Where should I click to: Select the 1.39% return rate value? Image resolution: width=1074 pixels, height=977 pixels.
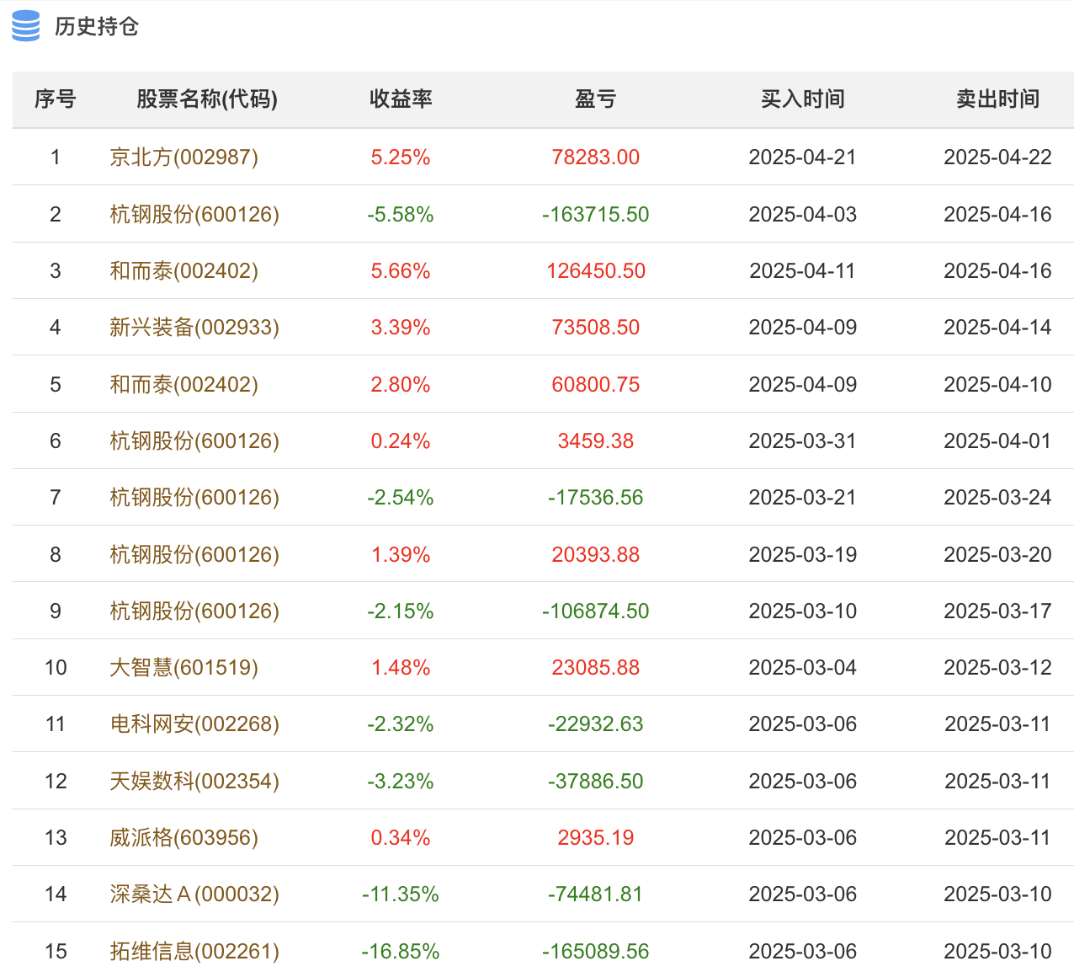pyautogui.click(x=401, y=554)
